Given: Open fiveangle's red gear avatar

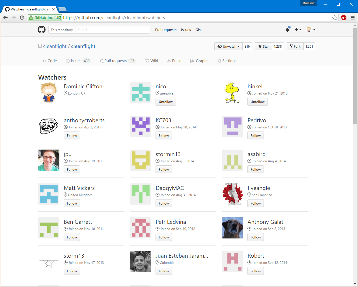Looking at the screenshot, I should point(232,194).
